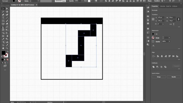This screenshot has height=103, width=183.
Task: Select the Column Graph tool
Action: (x=7, y=42)
